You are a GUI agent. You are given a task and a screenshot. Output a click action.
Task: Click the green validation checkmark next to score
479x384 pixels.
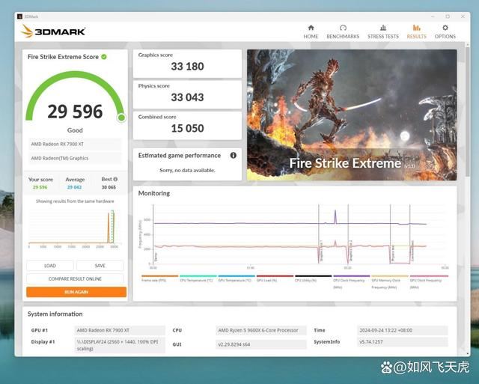(104, 57)
